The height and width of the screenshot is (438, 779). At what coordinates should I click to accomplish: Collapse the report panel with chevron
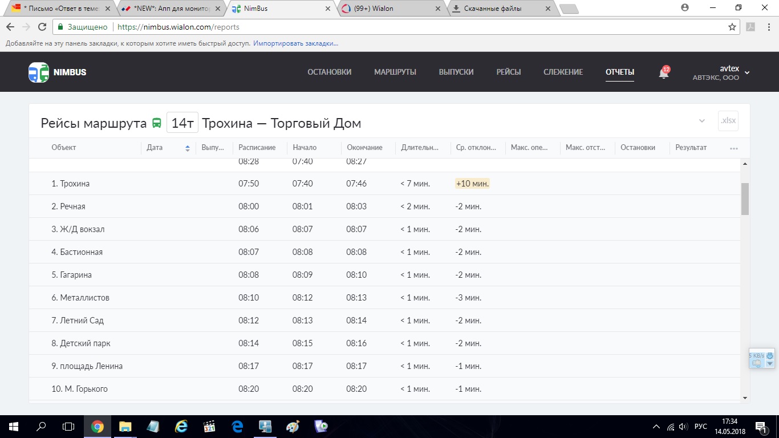(701, 121)
